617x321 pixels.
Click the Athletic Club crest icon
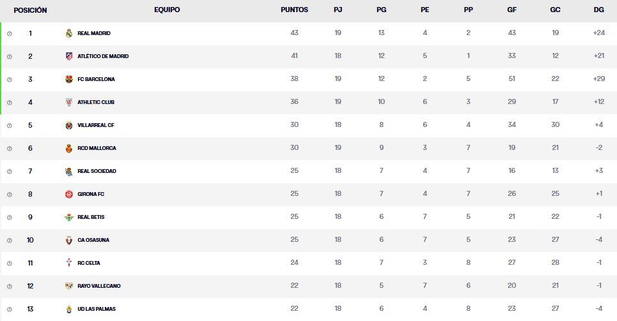(69, 102)
